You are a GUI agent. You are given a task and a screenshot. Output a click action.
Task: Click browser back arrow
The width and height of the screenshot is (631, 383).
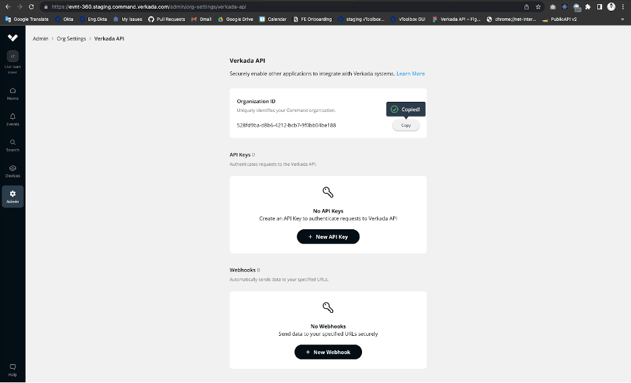click(x=7, y=7)
